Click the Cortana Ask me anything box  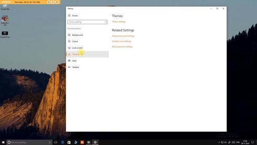(x=29, y=142)
